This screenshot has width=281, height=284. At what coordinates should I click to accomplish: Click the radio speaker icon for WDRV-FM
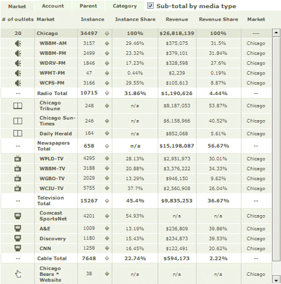point(18,63)
